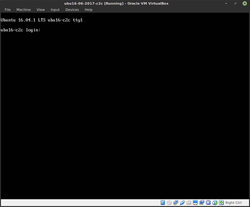Click the VM features status icon

(208, 202)
